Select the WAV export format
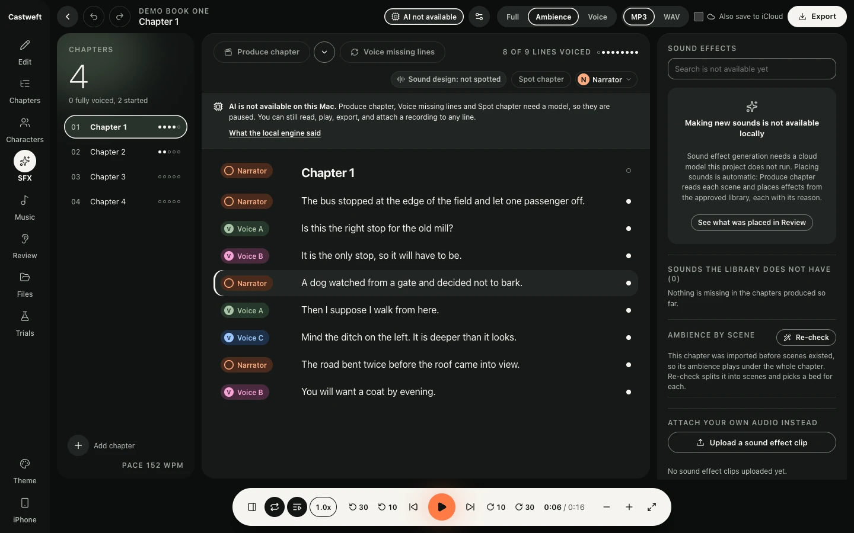The height and width of the screenshot is (533, 854). pyautogui.click(x=671, y=17)
